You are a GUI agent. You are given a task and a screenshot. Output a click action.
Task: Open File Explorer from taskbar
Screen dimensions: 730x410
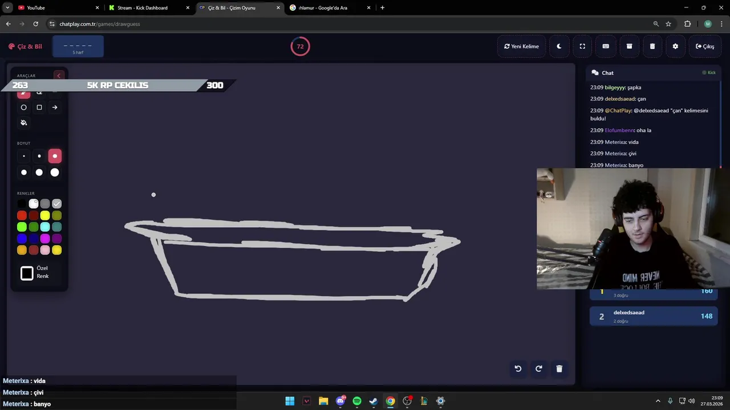[x=323, y=401]
